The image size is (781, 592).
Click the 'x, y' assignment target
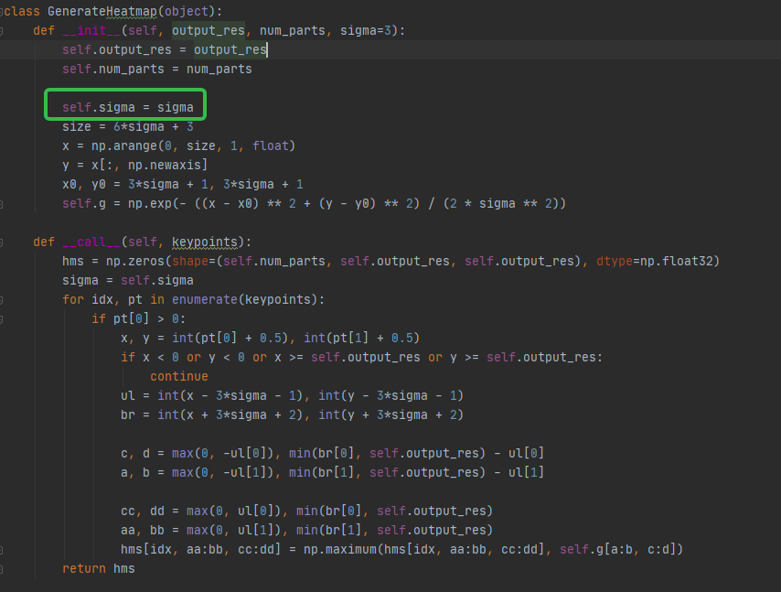click(135, 338)
